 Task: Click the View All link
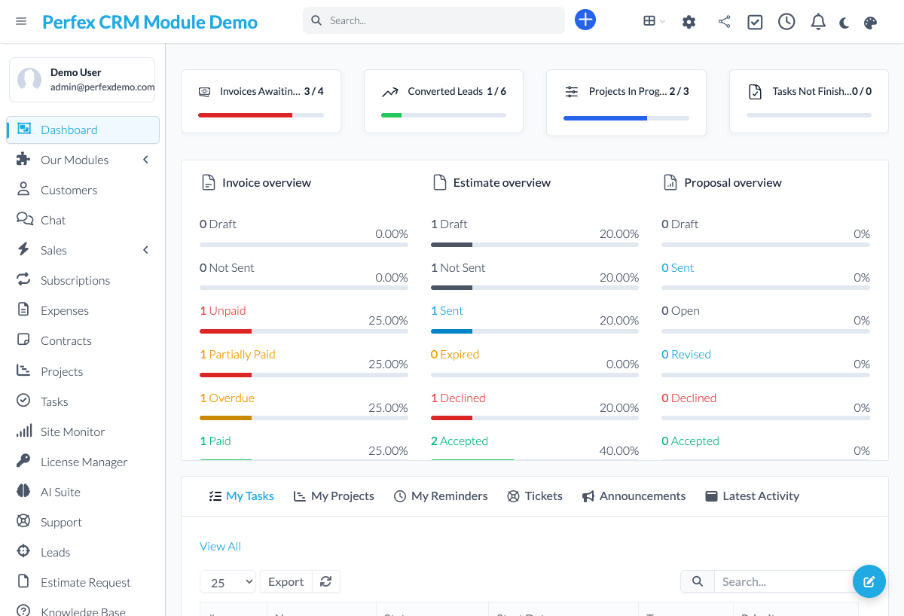(220, 546)
